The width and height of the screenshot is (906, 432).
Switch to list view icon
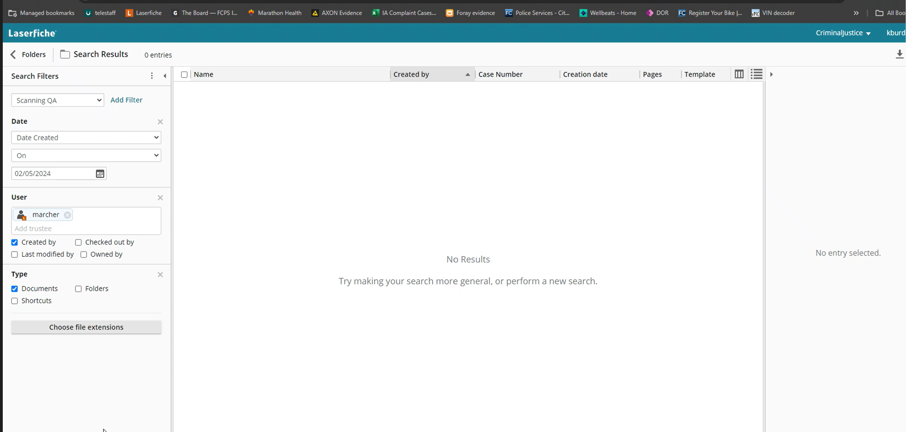point(757,74)
